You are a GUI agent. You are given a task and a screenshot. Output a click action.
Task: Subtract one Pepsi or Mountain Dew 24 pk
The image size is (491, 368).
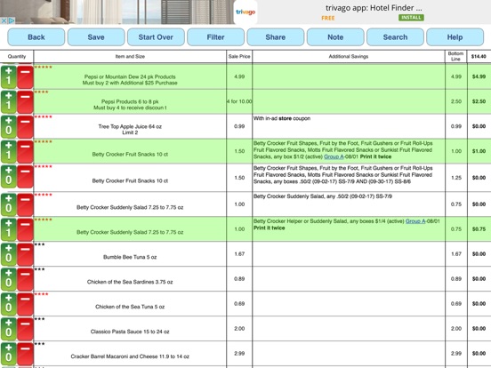click(25, 76)
